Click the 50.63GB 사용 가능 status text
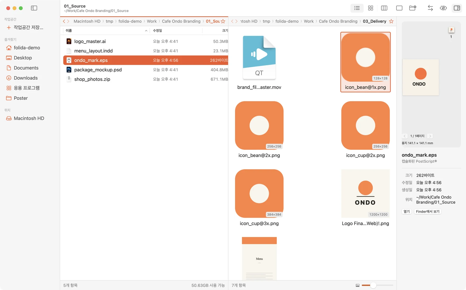The image size is (466, 290). point(208,285)
